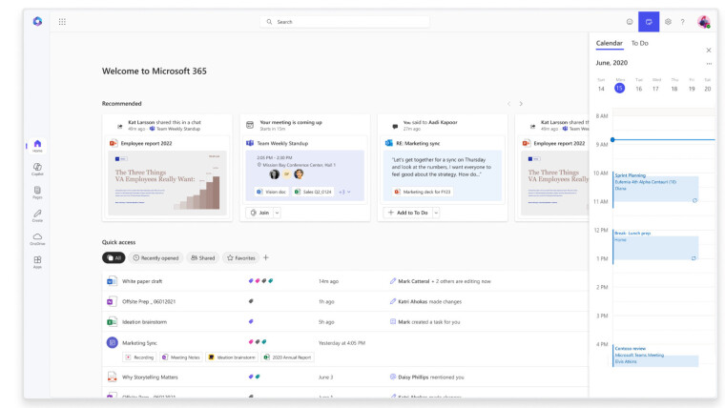Expand the +3 more attachments
Screen dimensions: 725x408
click(344, 192)
